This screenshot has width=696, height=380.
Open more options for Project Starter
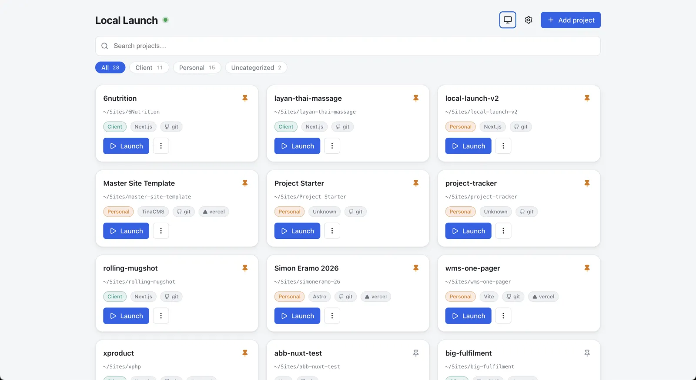[332, 231]
